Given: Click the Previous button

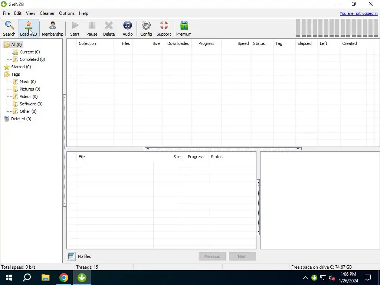Looking at the screenshot, I should [x=212, y=256].
